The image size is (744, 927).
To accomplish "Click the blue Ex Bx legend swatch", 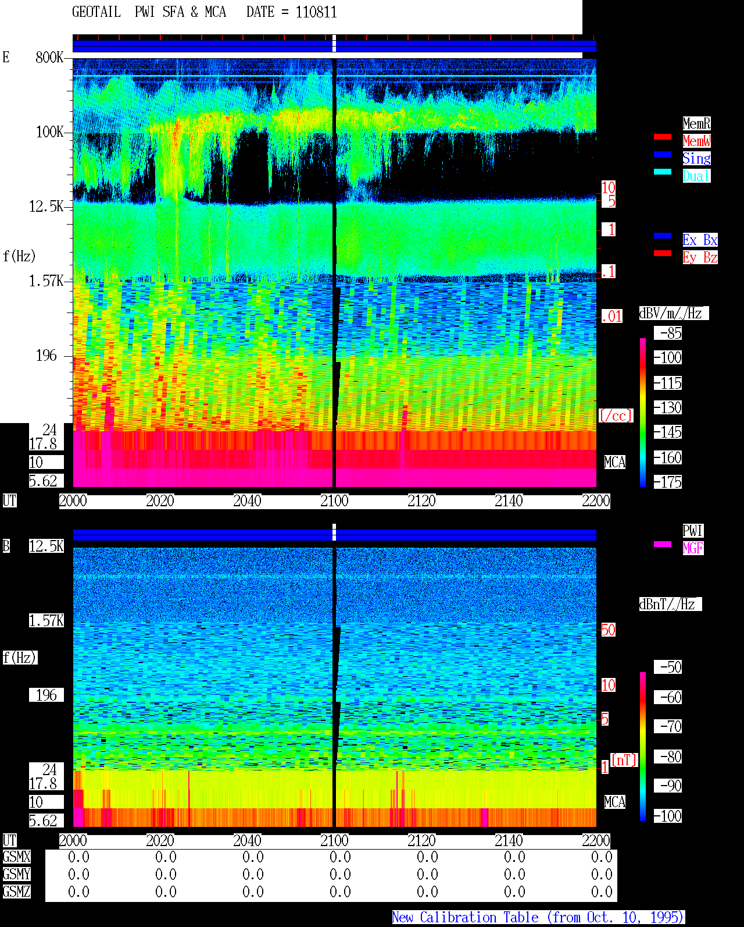I will (663, 236).
